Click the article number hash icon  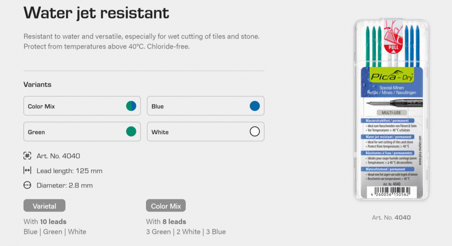28,156
